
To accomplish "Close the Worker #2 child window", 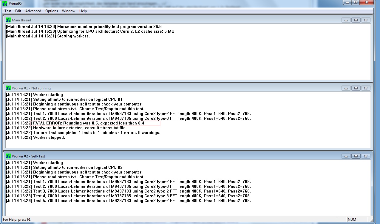I will (x=366, y=156).
